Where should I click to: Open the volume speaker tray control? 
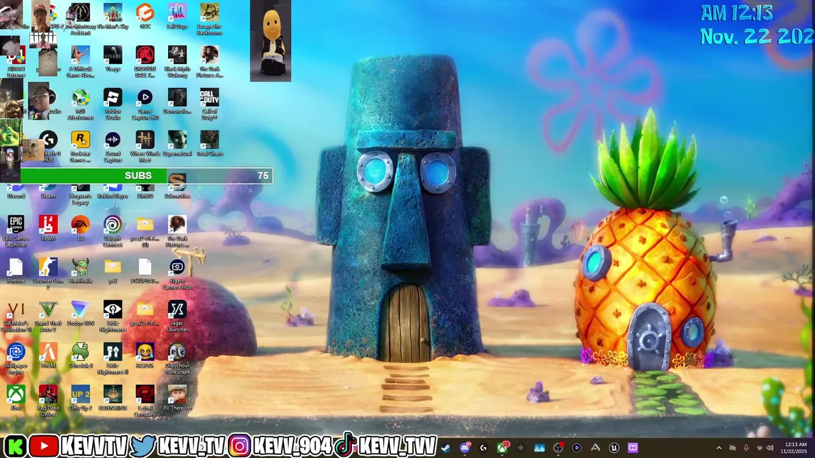(770, 448)
